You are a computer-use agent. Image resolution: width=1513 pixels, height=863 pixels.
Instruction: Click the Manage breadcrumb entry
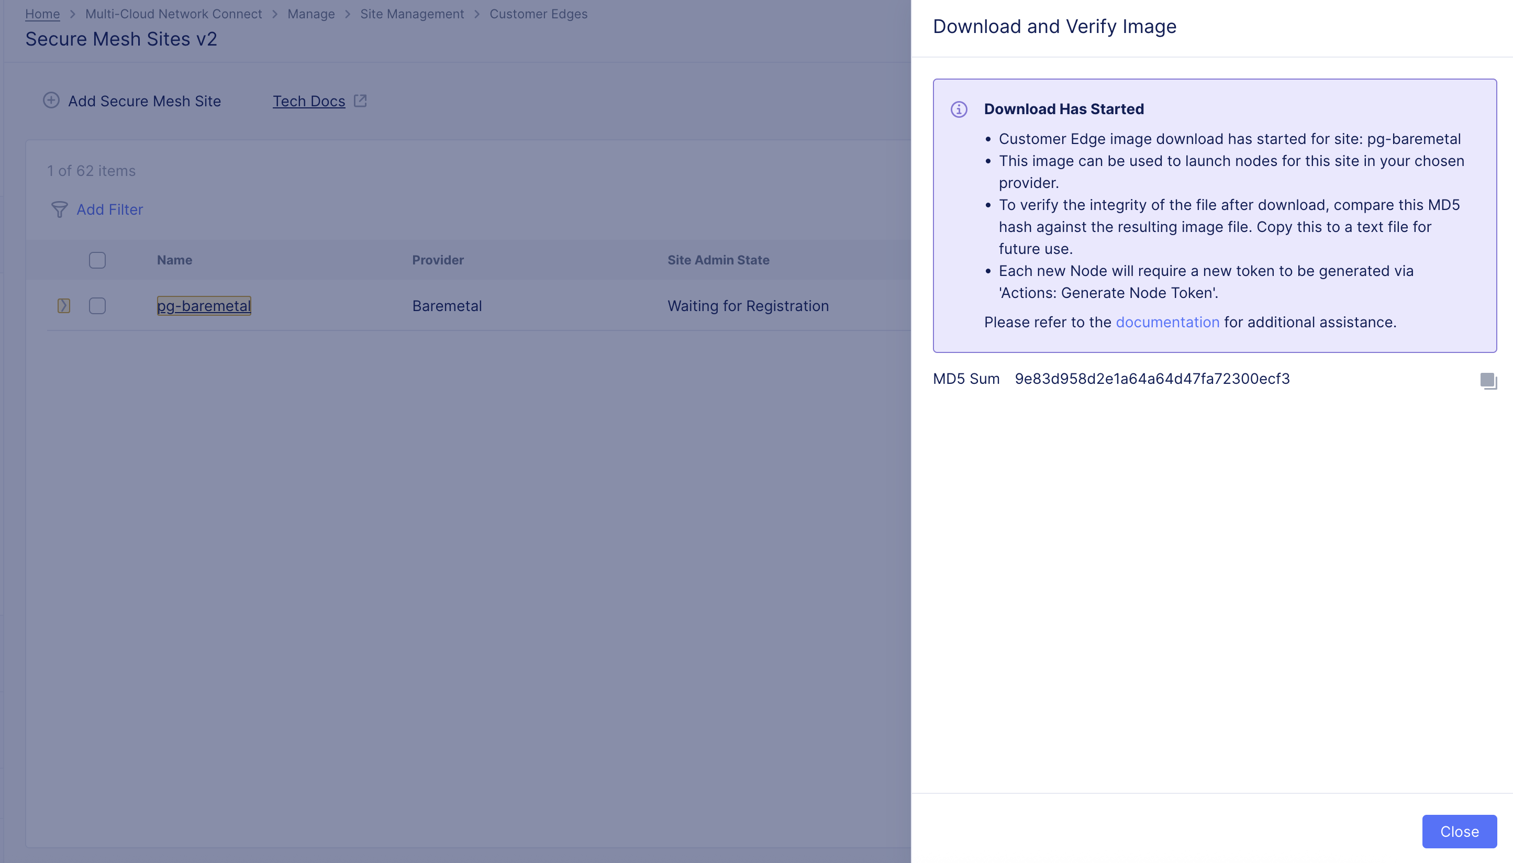click(311, 14)
